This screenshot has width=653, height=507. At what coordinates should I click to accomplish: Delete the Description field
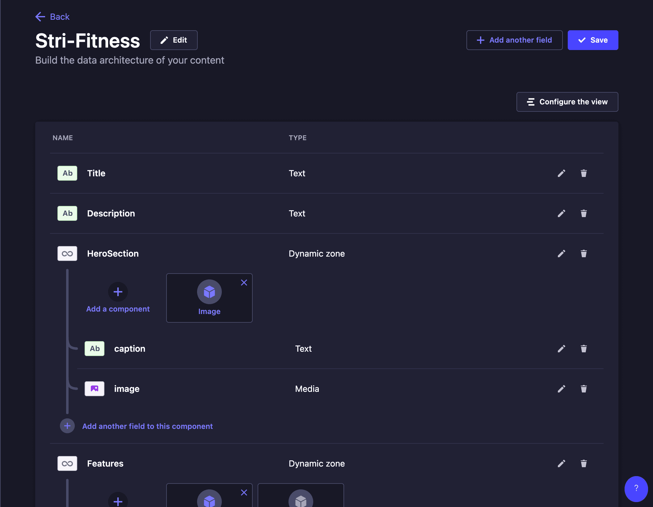583,213
